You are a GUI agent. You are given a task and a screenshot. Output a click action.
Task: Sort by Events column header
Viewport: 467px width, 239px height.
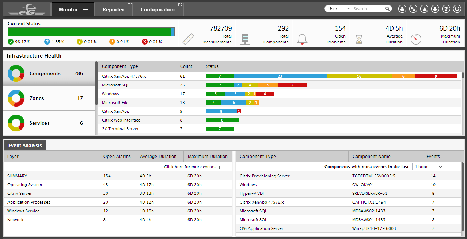pos(433,157)
